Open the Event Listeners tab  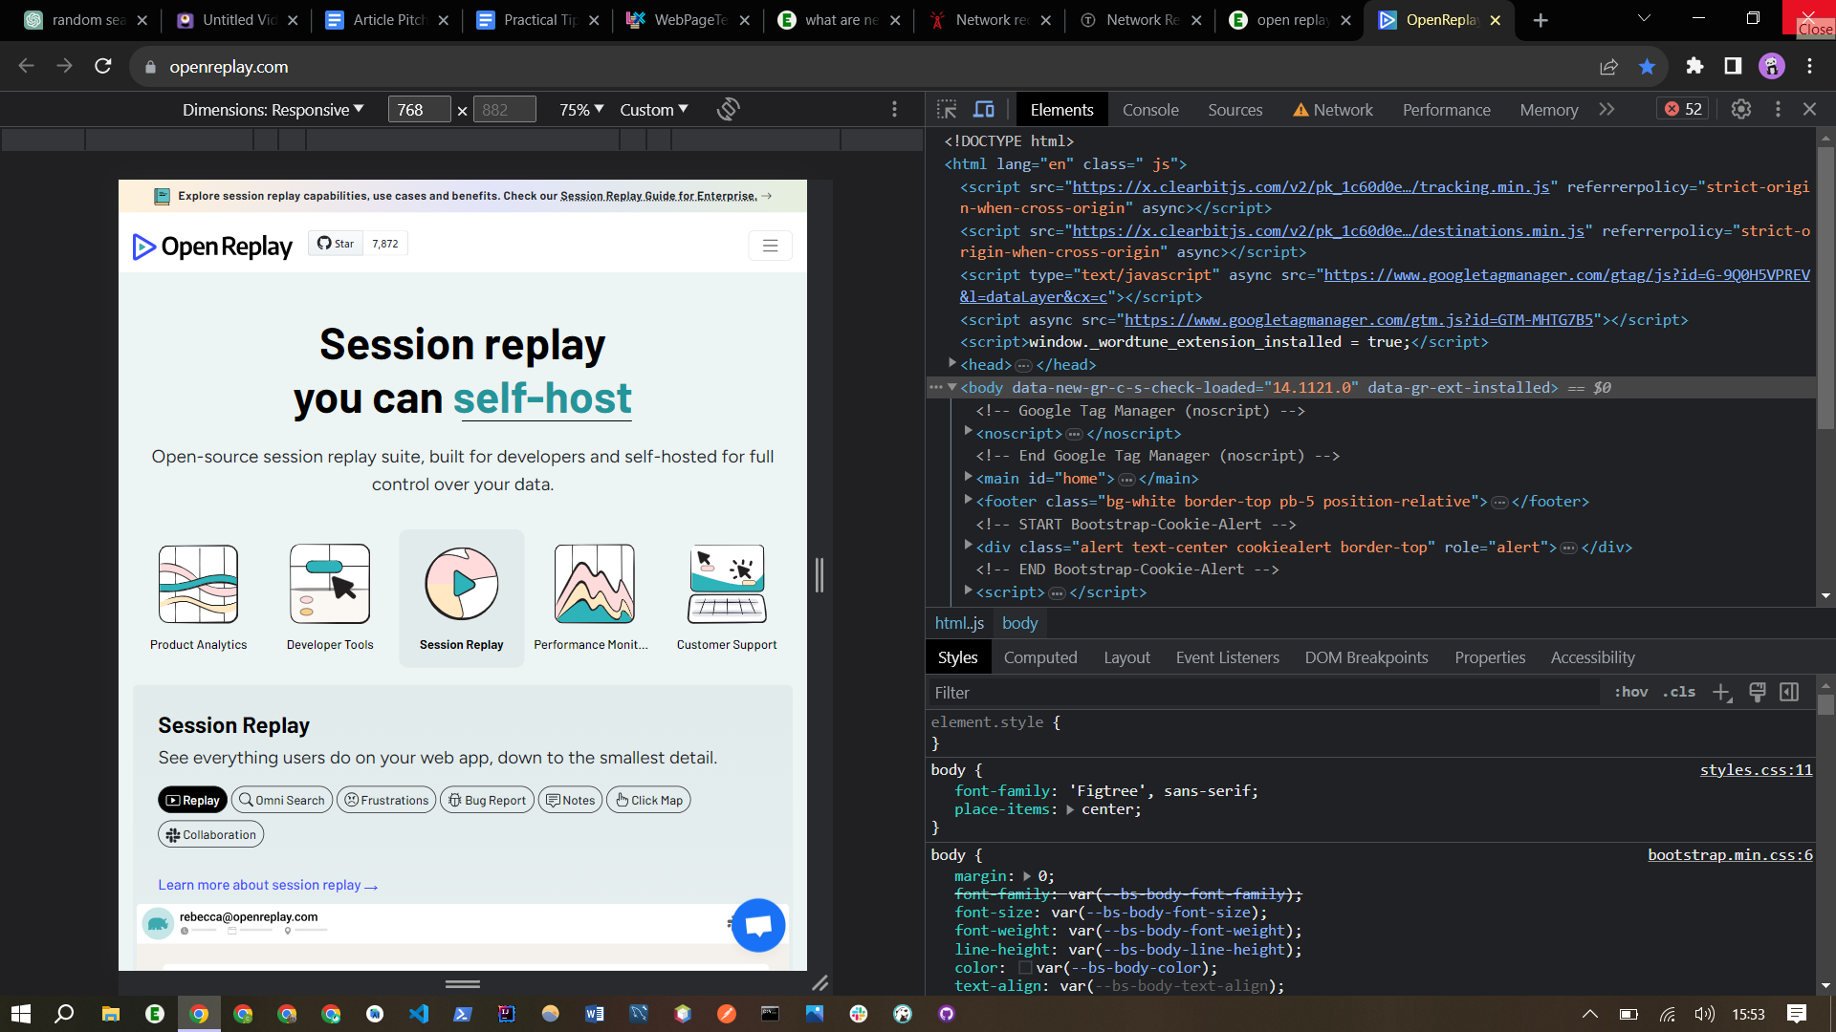(x=1227, y=657)
